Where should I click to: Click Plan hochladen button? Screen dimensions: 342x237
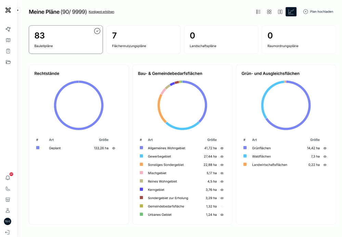[318, 12]
